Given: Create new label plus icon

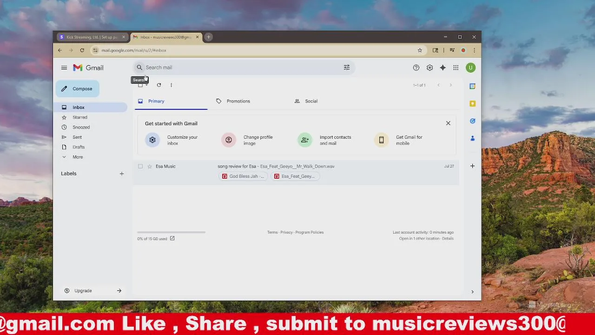Looking at the screenshot, I should (122, 174).
